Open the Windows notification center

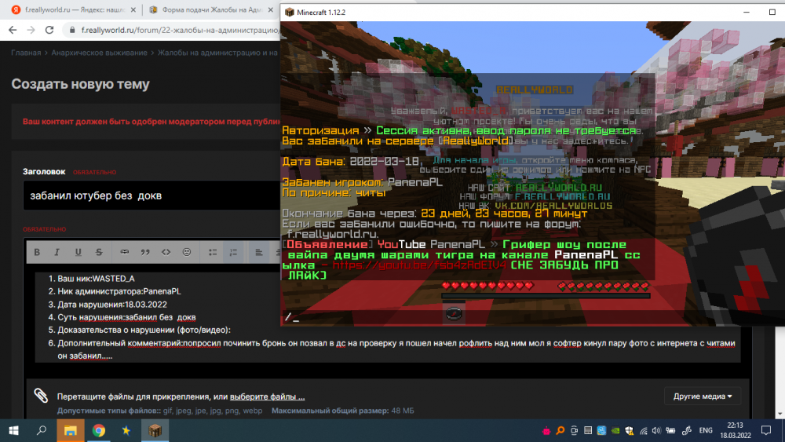(766, 430)
